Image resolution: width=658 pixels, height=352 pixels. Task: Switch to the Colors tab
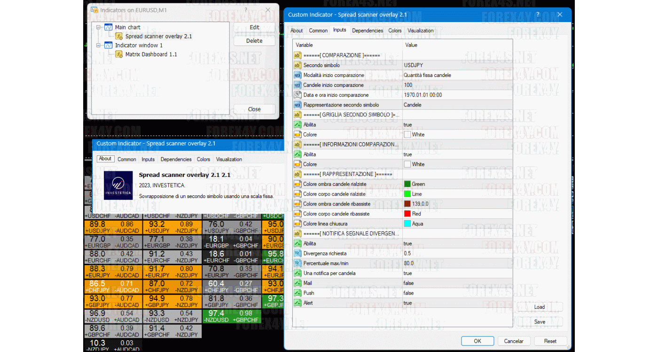click(395, 31)
